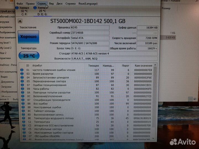Screen dimensions: 199x149
Task: Click the Общее время работы value 16629 ч
Action: coord(147,48)
